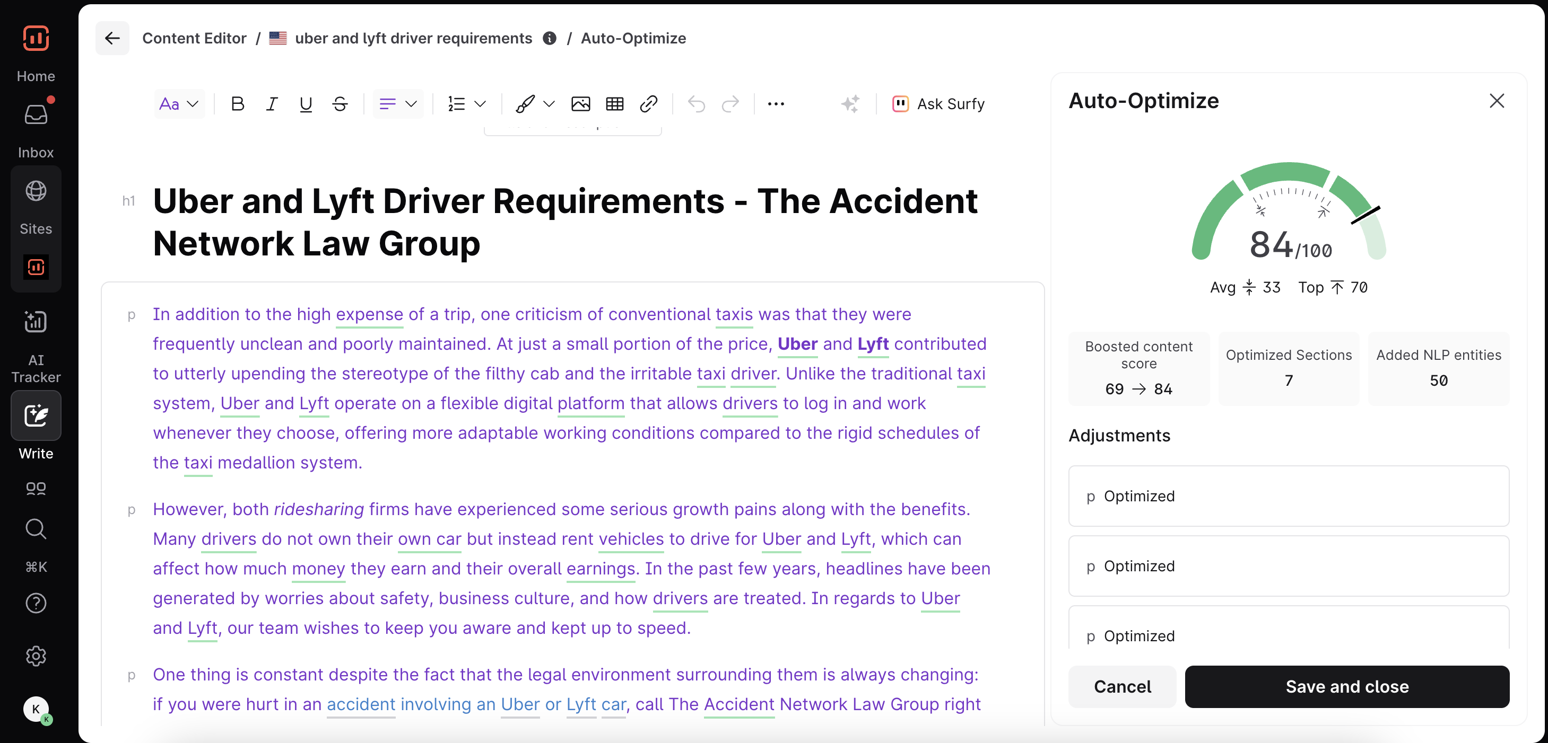Viewport: 1548px width, 743px height.
Task: Toggle strikethrough formatting
Action: coord(340,104)
